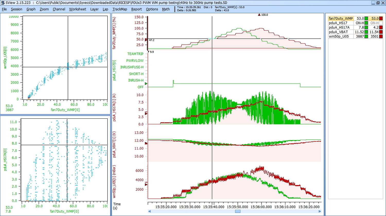Open the Session menu

[x=16, y=9]
